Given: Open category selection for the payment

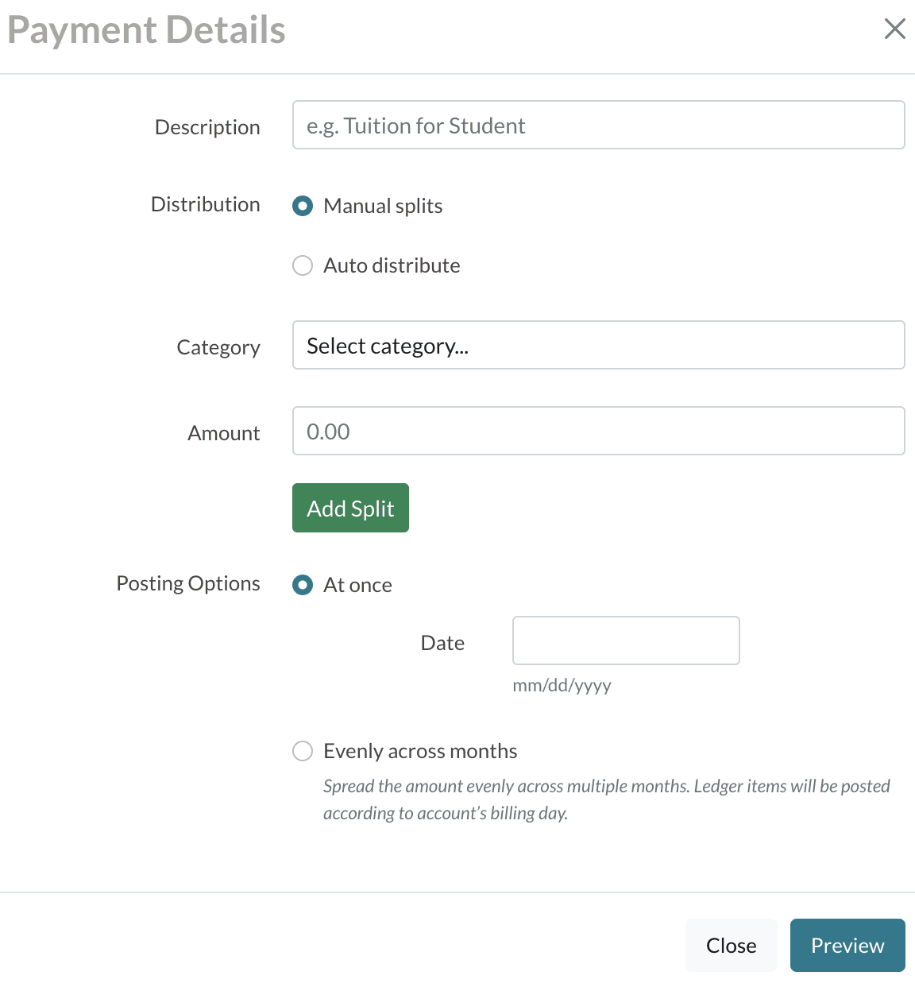Looking at the screenshot, I should [598, 345].
